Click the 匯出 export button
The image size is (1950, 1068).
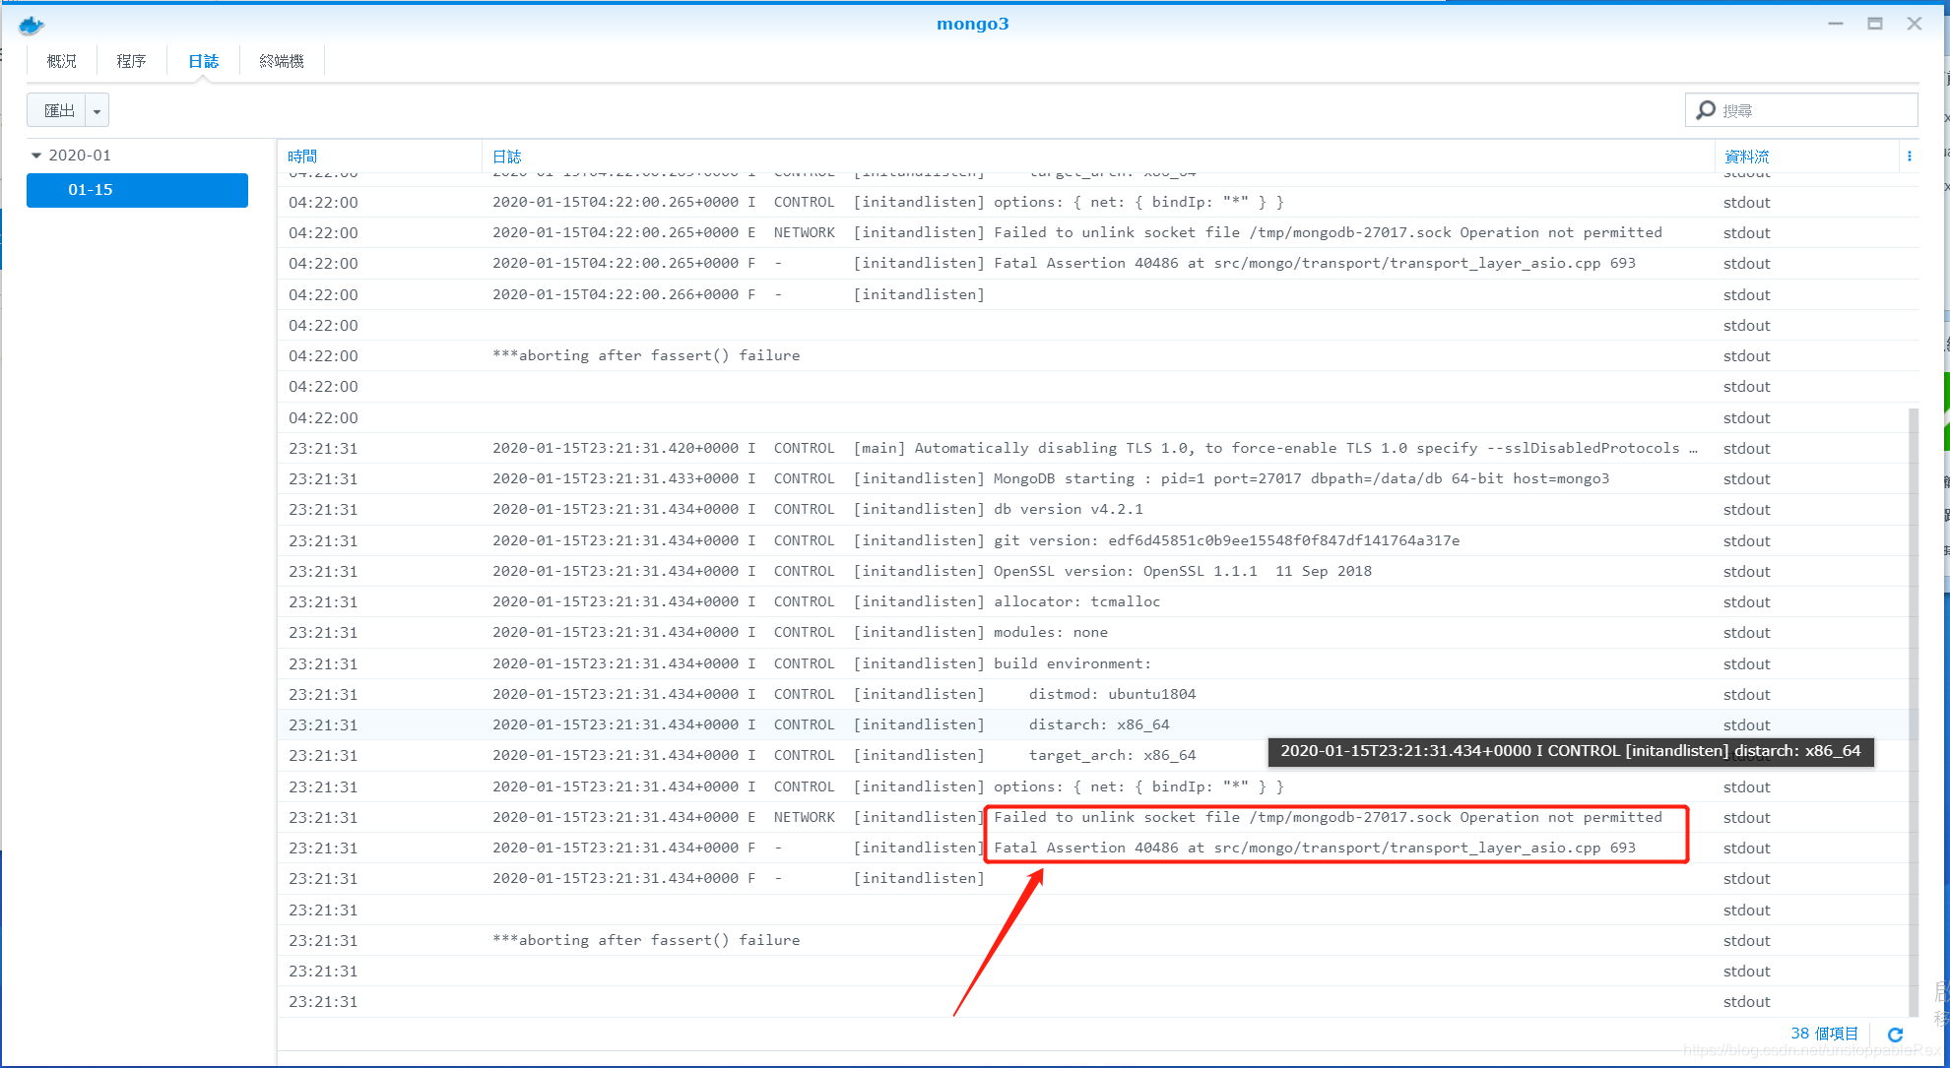point(58,110)
